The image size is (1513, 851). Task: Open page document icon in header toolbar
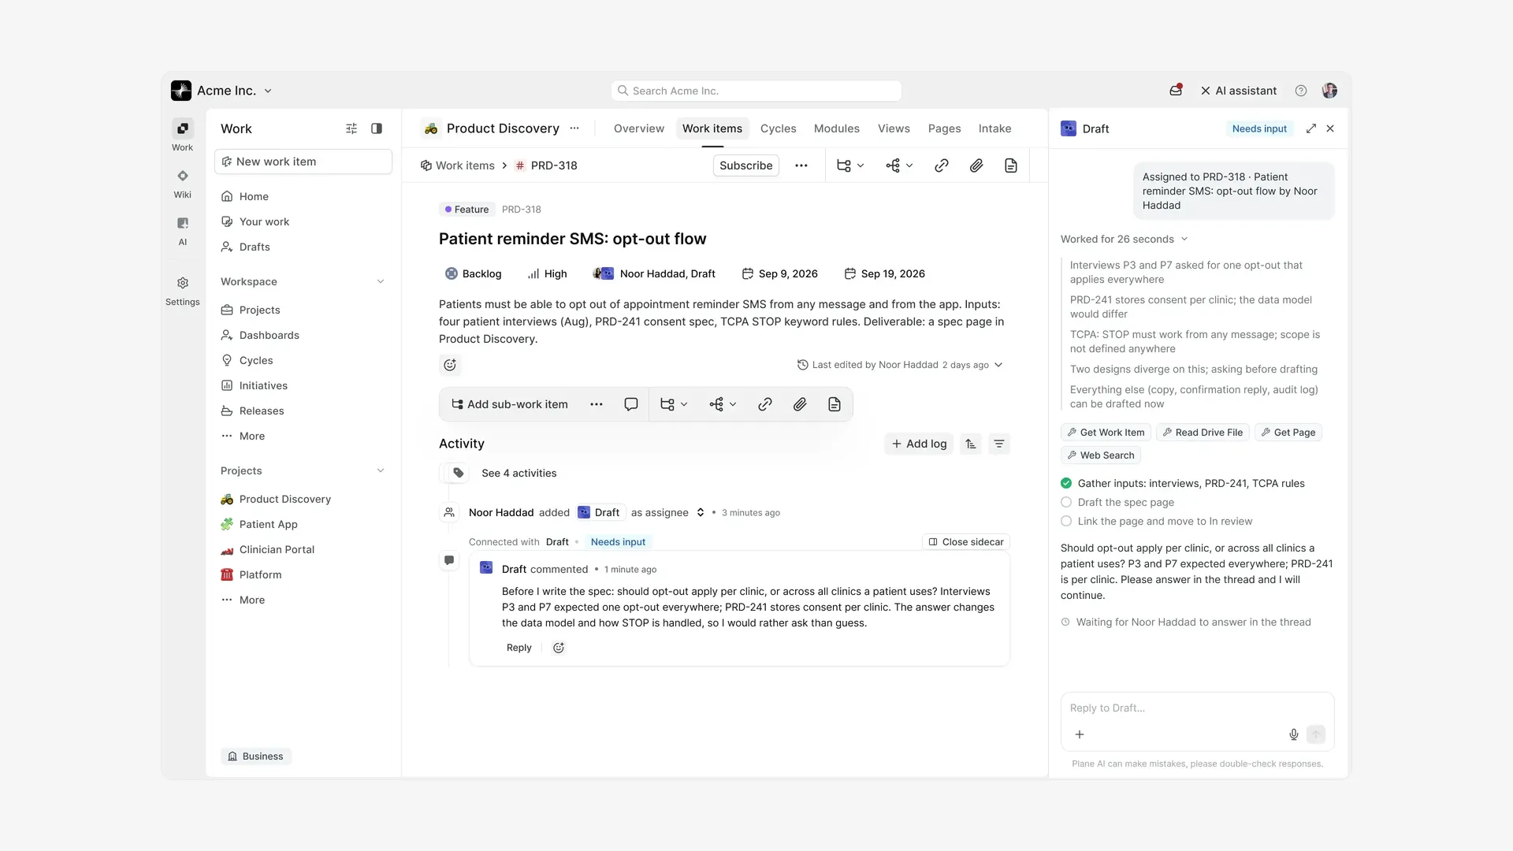(1010, 165)
